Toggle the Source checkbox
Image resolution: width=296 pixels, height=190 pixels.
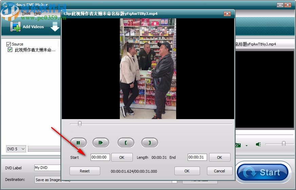[8, 44]
